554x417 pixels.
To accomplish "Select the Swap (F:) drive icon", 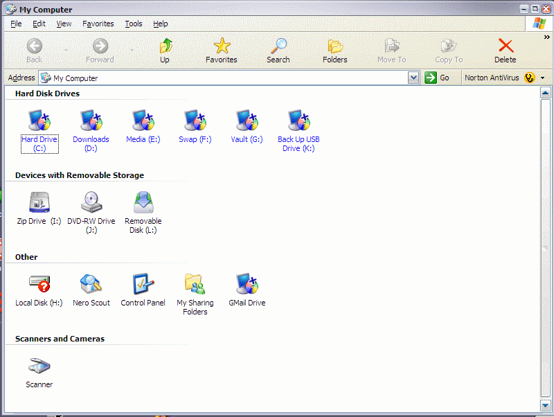I will click(x=195, y=120).
